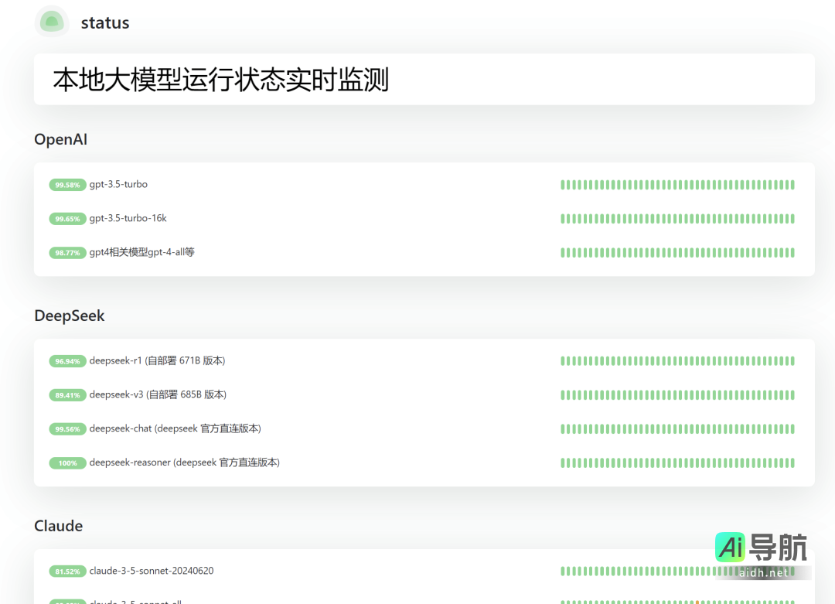Select the claude-3-5-sonnet-20240620 monitor name
The image size is (835, 604).
pyautogui.click(x=152, y=571)
